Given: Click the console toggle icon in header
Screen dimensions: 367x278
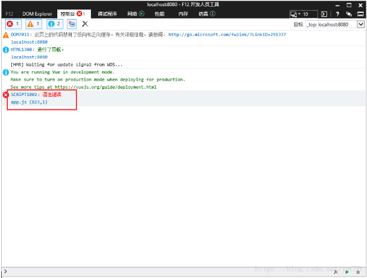Looking at the screenshot, I should pyautogui.click(x=324, y=14).
